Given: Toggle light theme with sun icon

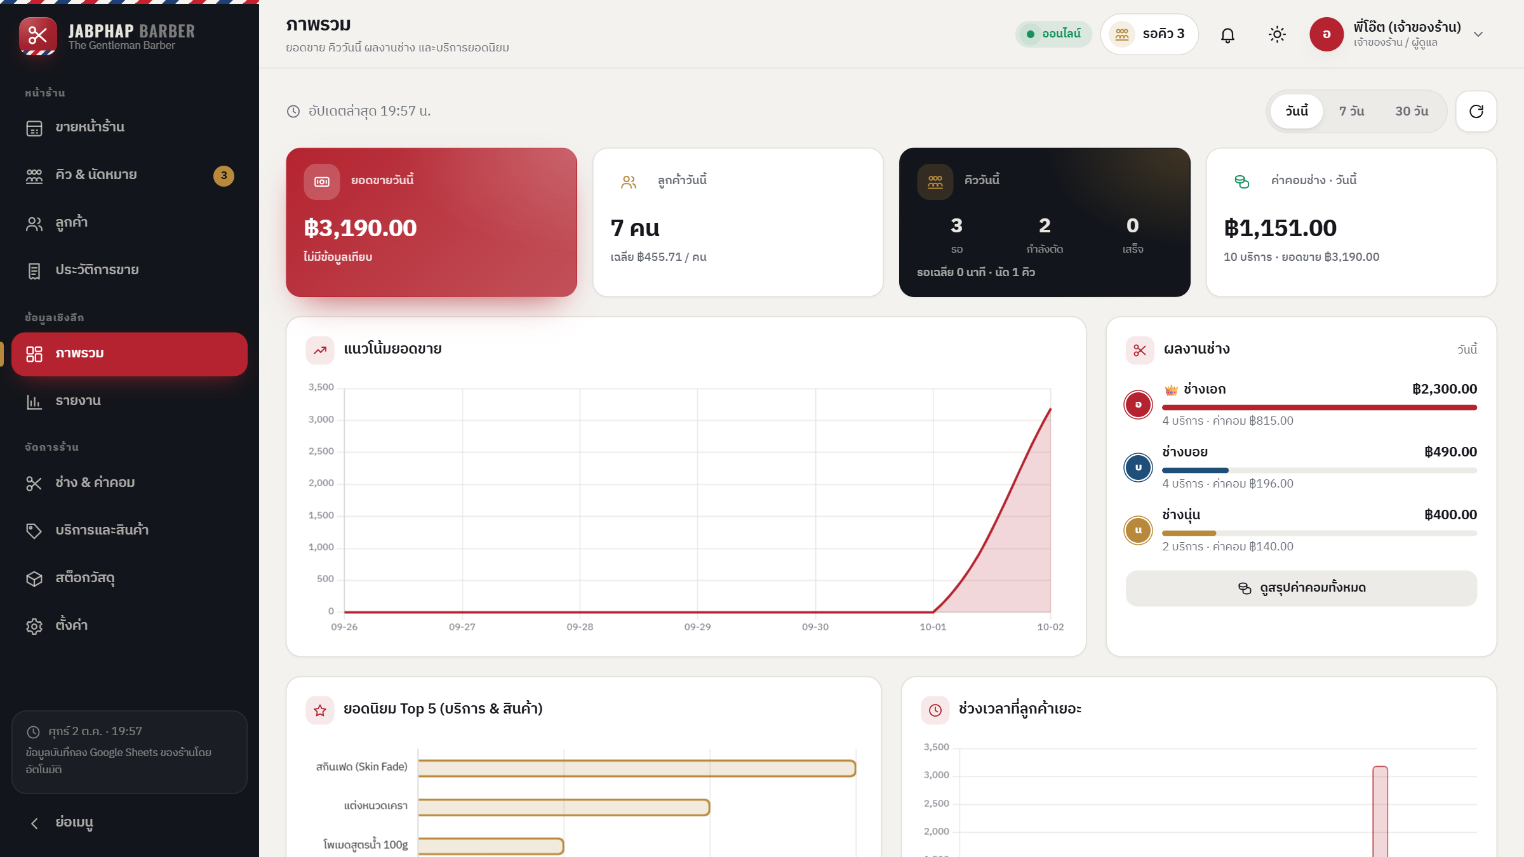Looking at the screenshot, I should coord(1277,34).
